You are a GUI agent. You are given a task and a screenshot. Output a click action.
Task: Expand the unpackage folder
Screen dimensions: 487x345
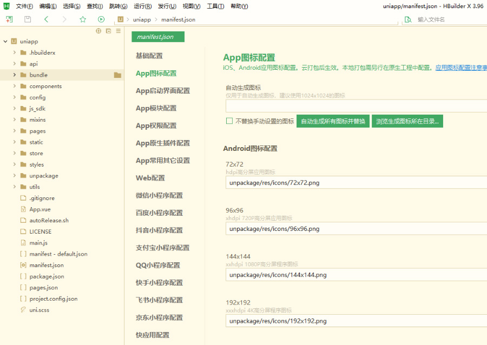coord(15,176)
